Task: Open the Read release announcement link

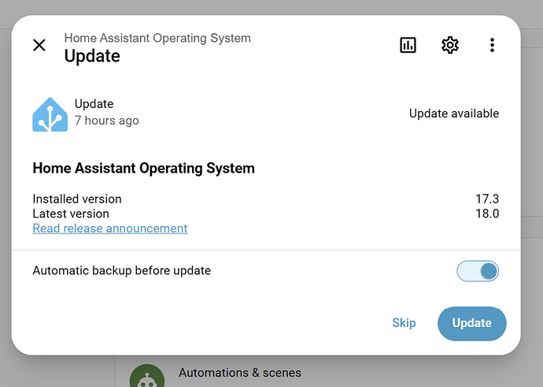Action: [x=109, y=228]
